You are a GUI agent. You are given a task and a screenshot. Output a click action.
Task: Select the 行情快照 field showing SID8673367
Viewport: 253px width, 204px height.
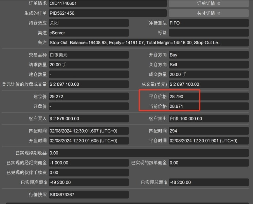(x=88, y=195)
